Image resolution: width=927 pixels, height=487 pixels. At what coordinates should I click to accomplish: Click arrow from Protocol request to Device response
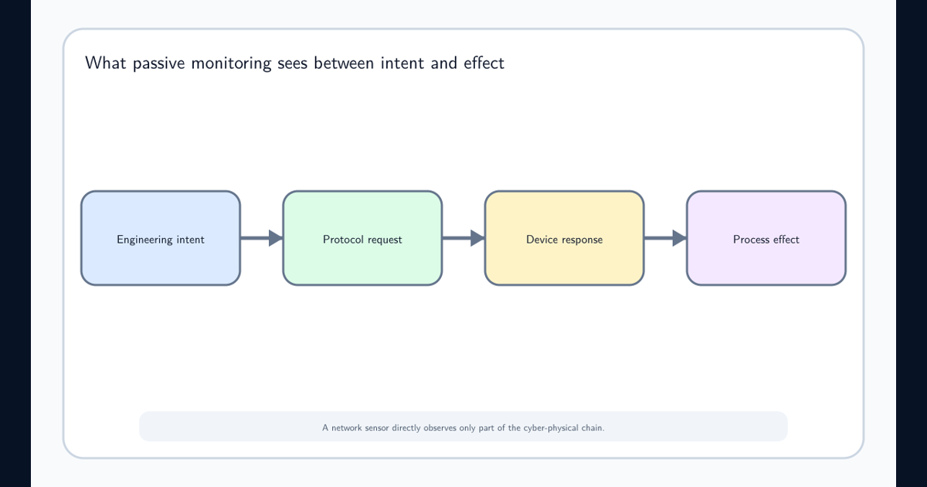tap(463, 238)
